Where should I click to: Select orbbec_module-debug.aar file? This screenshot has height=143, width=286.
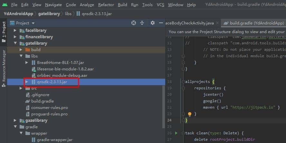coord(62,75)
